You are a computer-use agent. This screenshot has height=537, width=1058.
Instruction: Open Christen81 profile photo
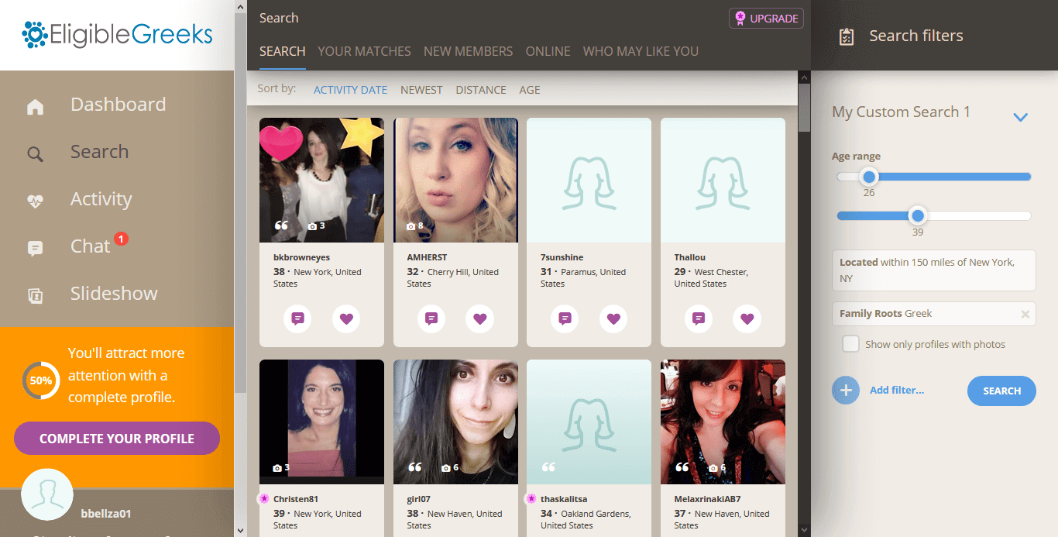pyautogui.click(x=321, y=422)
